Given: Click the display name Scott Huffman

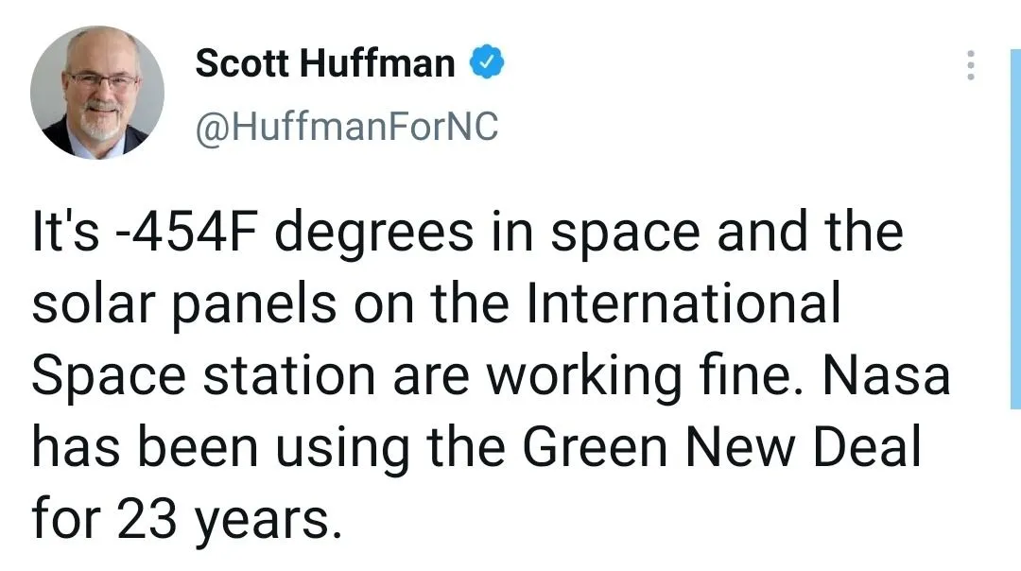Looking at the screenshot, I should tap(325, 64).
